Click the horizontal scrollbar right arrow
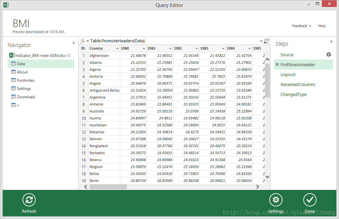Image resolution: width=339 pixels, height=219 pixels. [257, 187]
